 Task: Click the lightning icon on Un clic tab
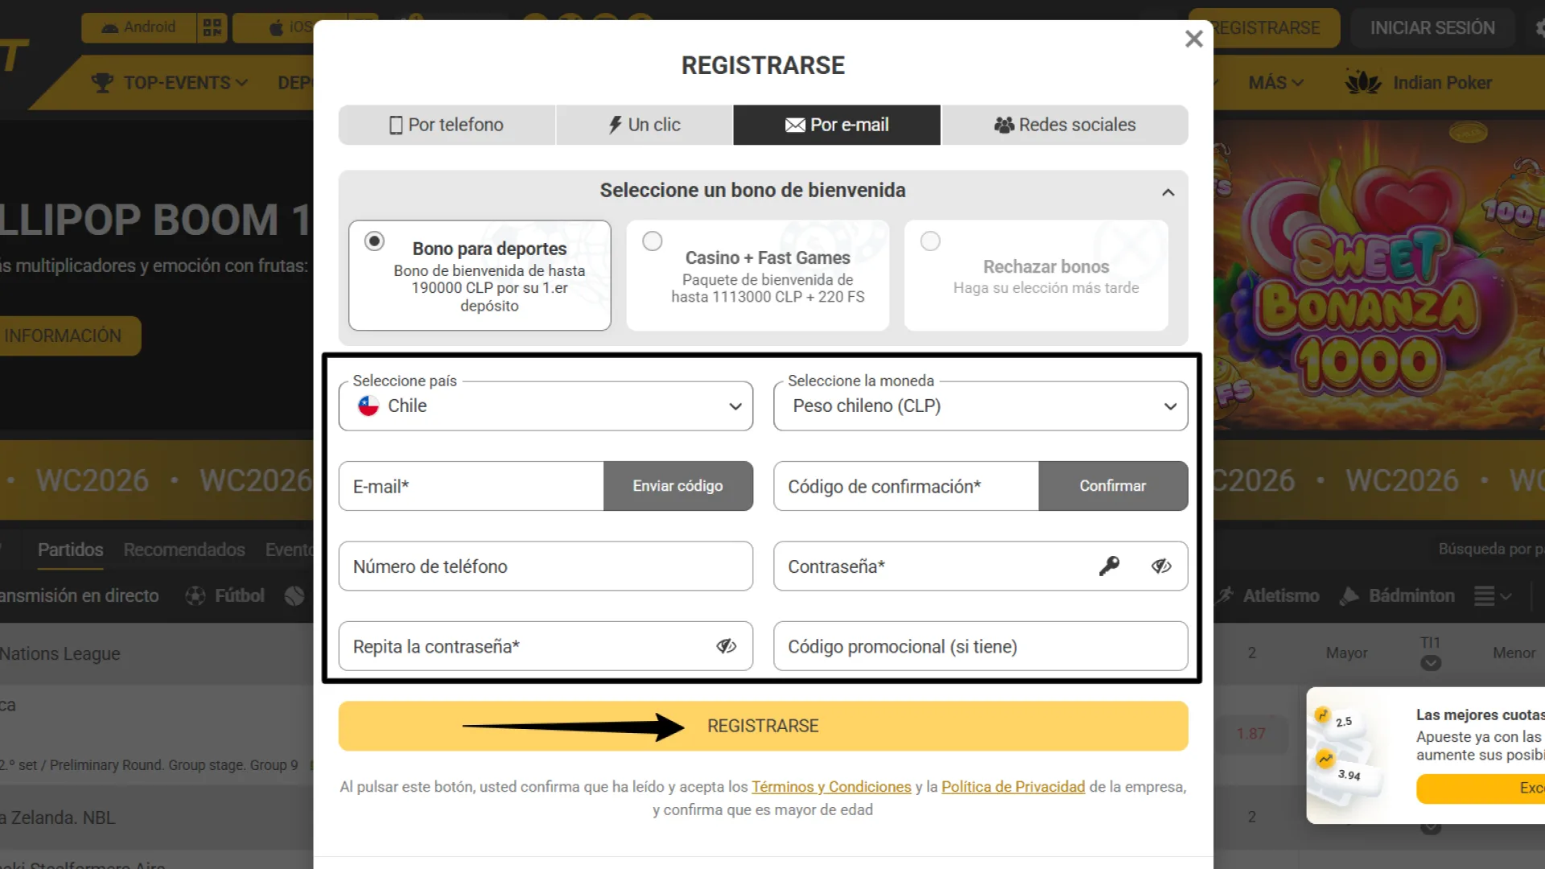pyautogui.click(x=616, y=125)
